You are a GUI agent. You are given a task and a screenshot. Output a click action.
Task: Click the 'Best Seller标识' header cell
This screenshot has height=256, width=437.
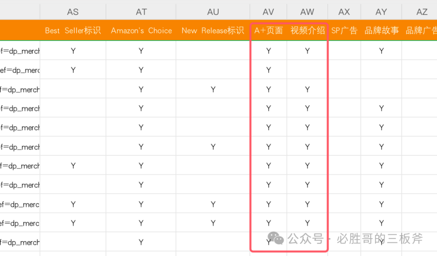(x=73, y=30)
